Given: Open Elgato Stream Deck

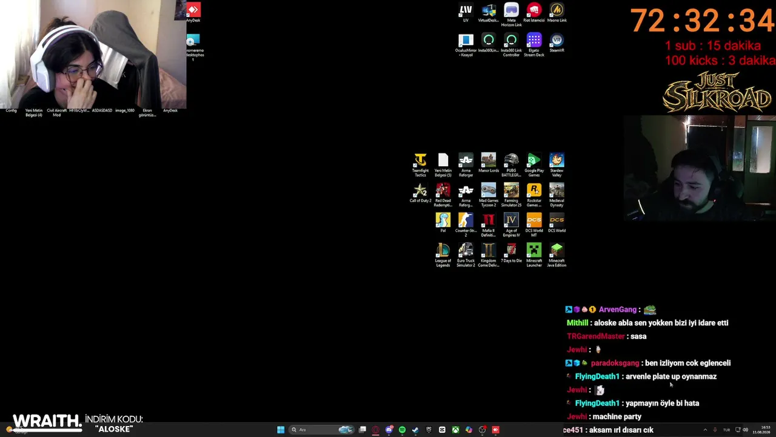Looking at the screenshot, I should pos(534,46).
